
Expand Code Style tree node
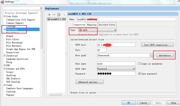pos(5,16)
